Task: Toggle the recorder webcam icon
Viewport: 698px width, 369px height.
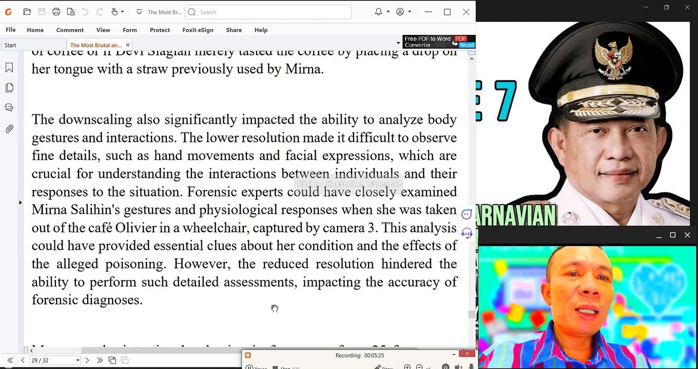Action: 445,367
